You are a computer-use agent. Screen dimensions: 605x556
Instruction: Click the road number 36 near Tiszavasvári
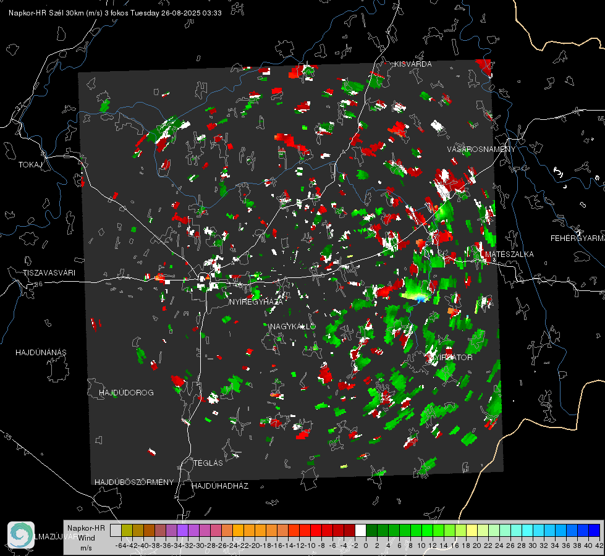pos(38,284)
